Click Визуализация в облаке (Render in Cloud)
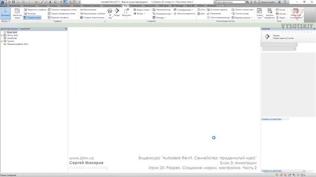The height and width of the screenshot is (177, 316). pos(93,14)
